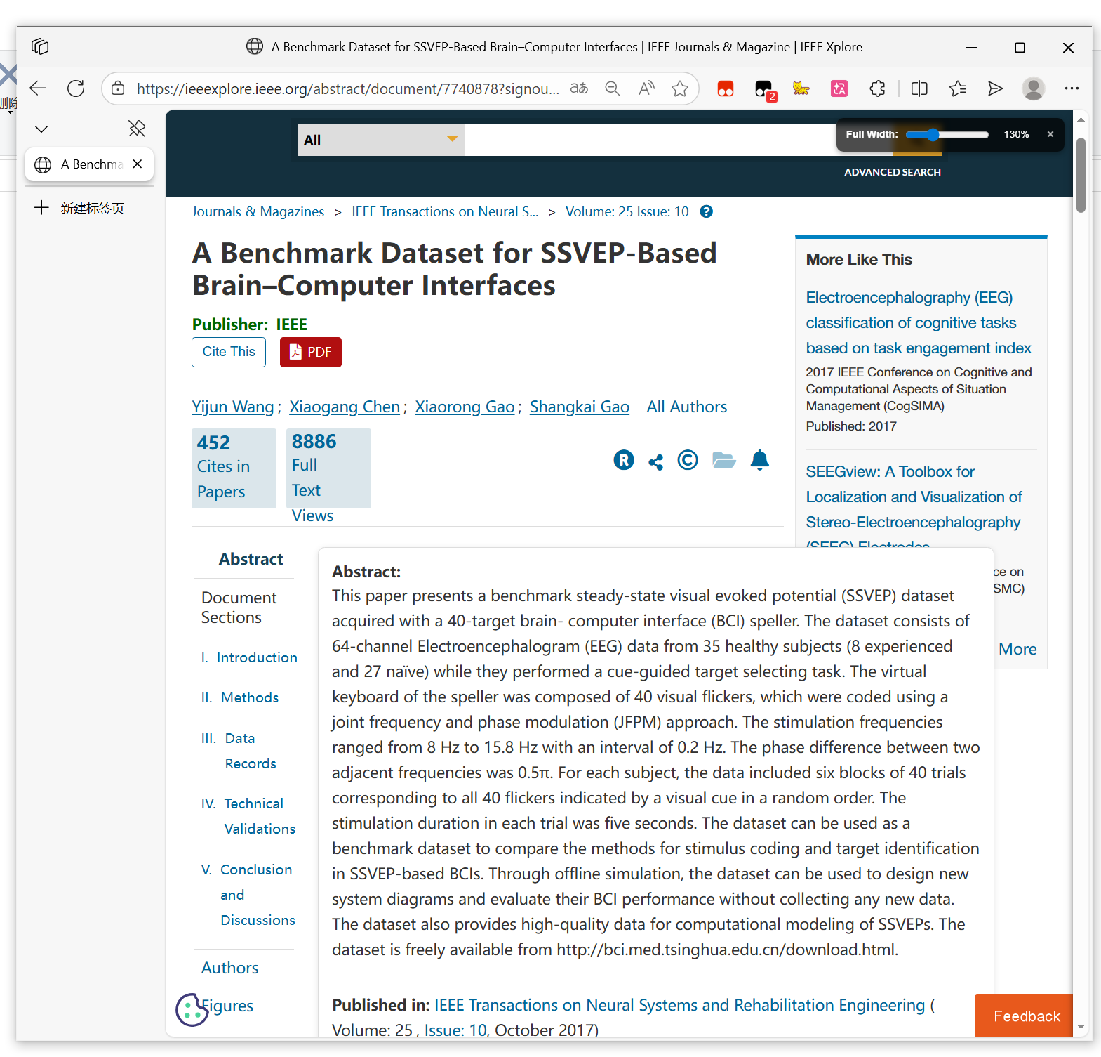
Task: Toggle split screen view
Action: [919, 88]
